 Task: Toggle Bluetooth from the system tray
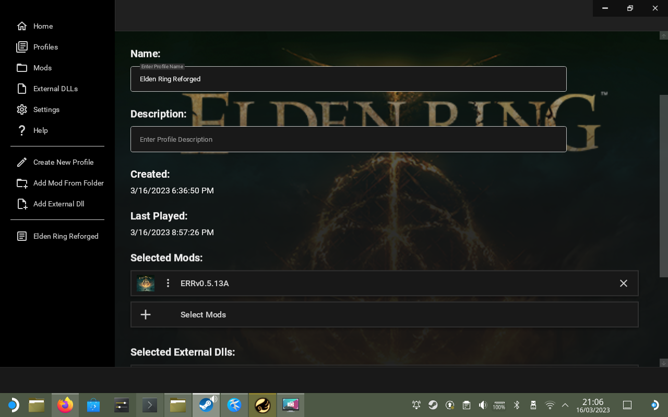tap(516, 405)
